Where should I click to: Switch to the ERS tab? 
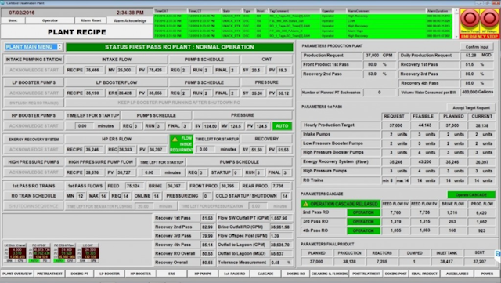[171, 274]
